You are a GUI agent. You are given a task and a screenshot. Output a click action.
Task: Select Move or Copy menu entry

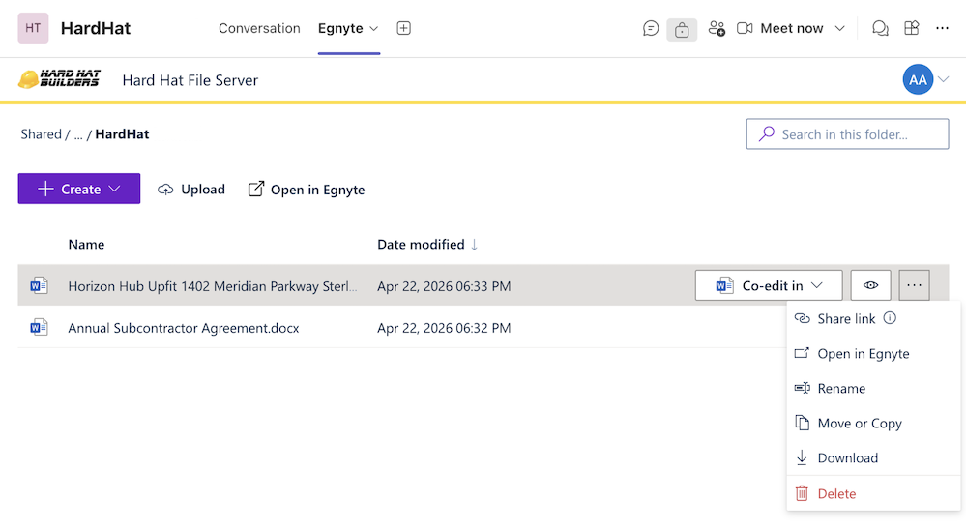coord(873,424)
